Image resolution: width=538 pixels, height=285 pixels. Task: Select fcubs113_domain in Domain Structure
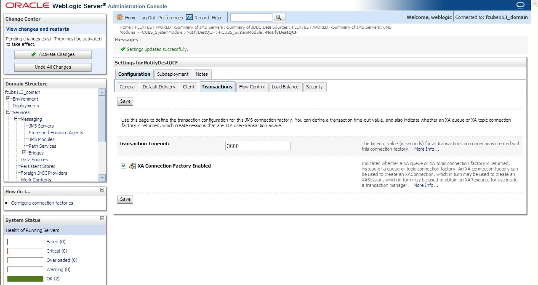coord(23,92)
